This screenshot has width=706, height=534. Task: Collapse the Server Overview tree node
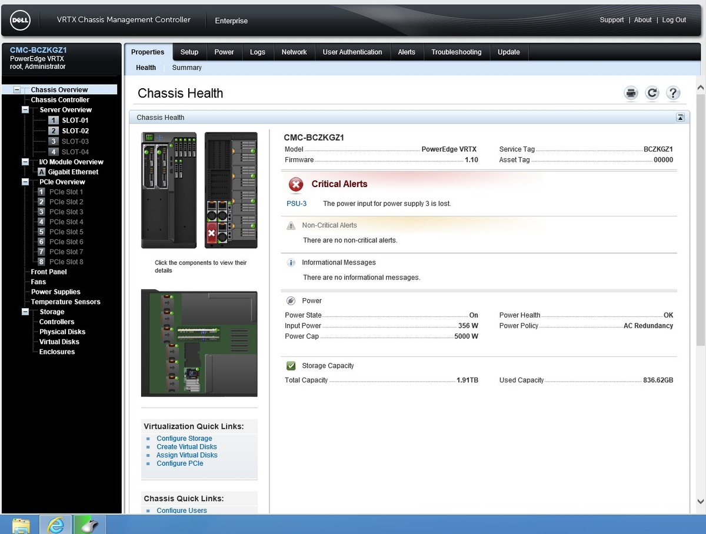click(x=25, y=110)
